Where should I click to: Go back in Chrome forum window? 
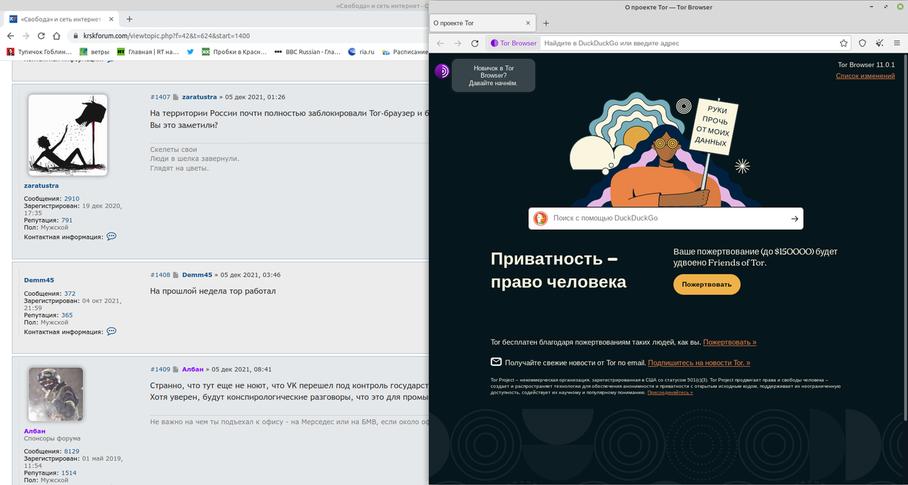(10, 35)
